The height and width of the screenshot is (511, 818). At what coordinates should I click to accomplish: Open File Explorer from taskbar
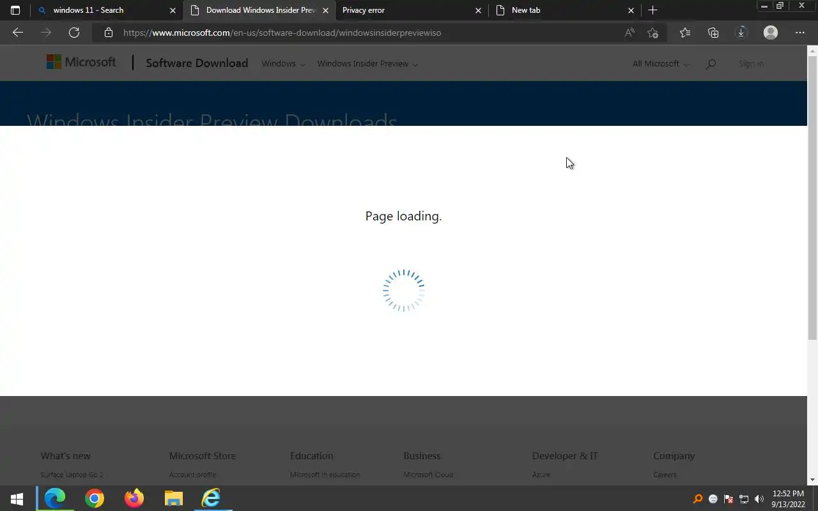pyautogui.click(x=174, y=498)
